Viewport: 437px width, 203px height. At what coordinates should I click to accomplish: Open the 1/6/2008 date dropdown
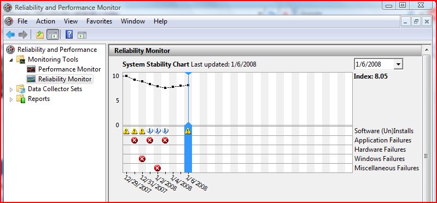(398, 64)
